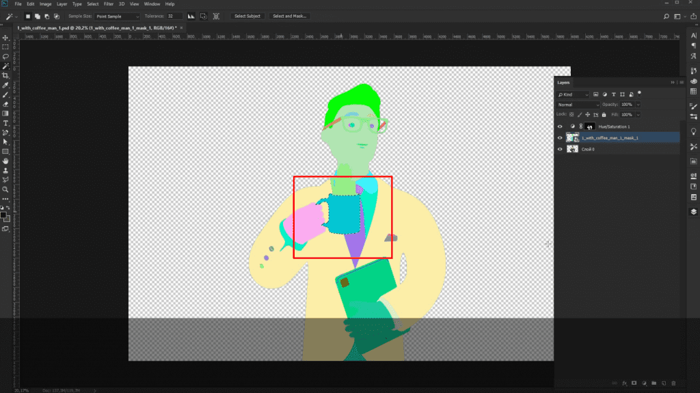Click the Tolerance value field
Viewport: 700px width, 393px height.
tap(174, 16)
